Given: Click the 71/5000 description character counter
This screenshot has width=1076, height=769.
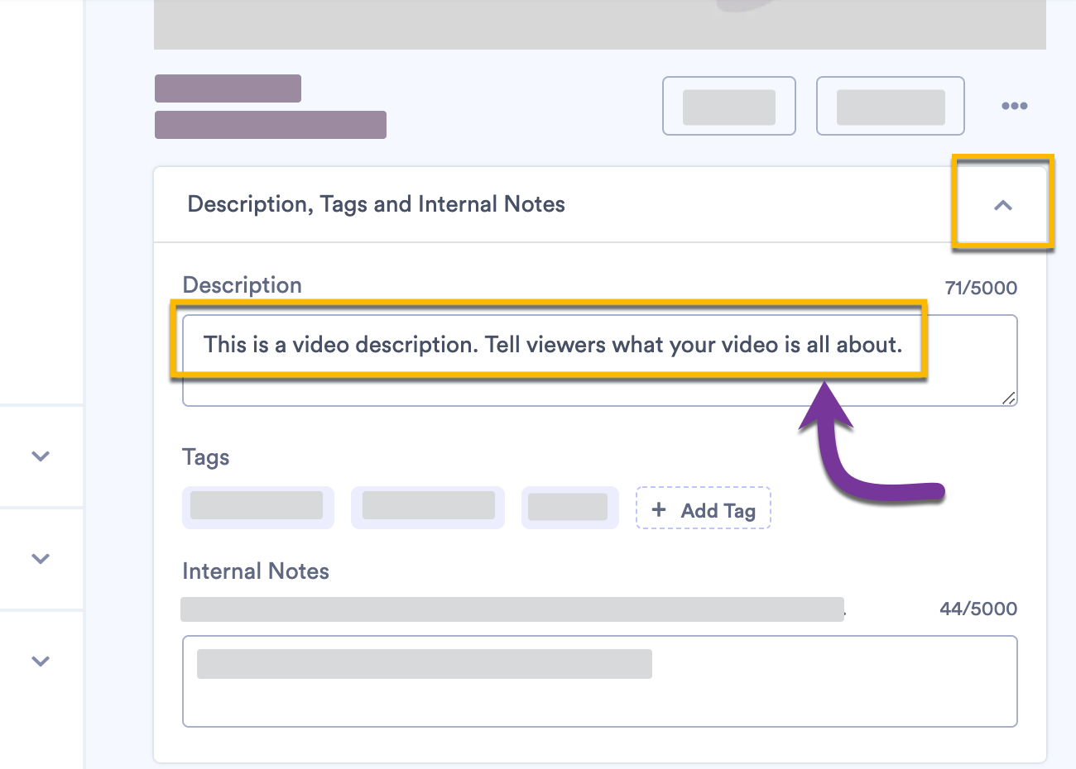Looking at the screenshot, I should (981, 288).
